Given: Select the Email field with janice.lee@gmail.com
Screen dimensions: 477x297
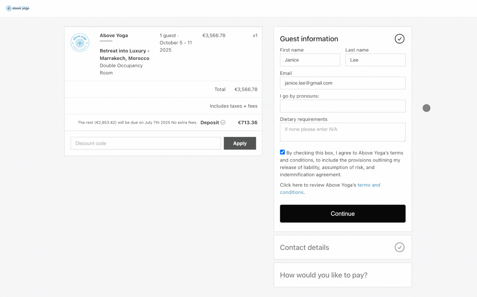Looking at the screenshot, I should 342,83.
